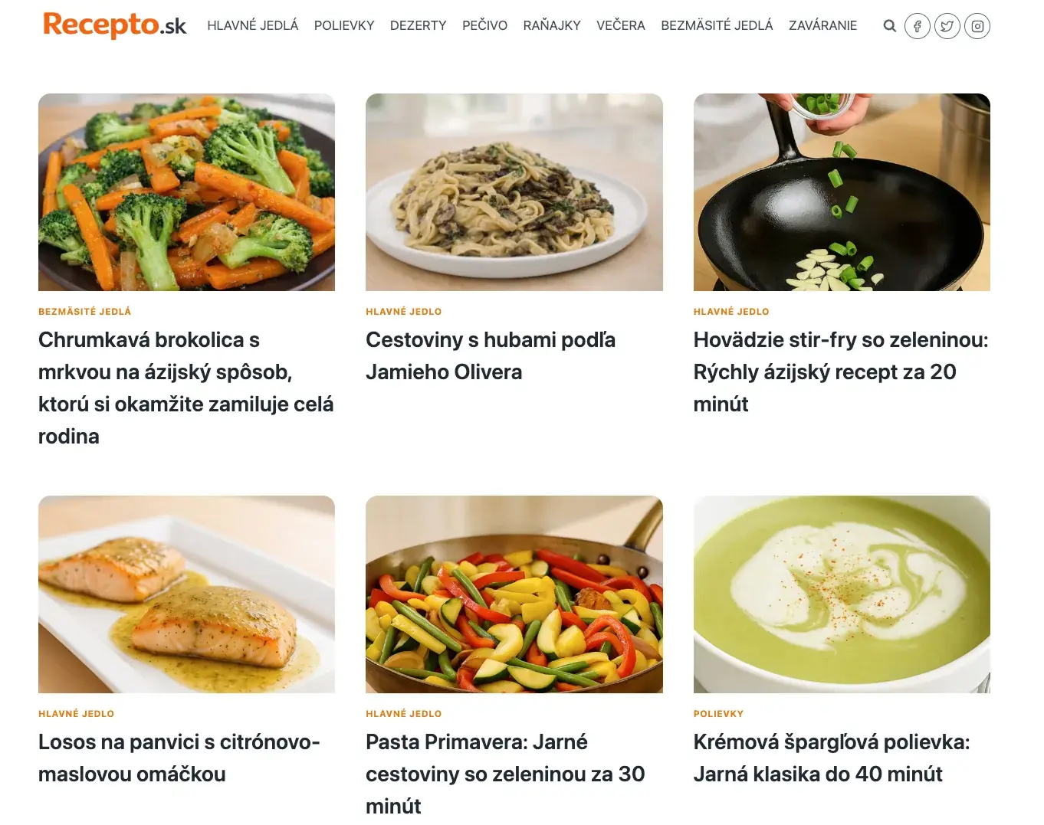The width and height of the screenshot is (1044, 825).
Task: Open the broccoli and carrot dish photo
Action: click(x=186, y=192)
